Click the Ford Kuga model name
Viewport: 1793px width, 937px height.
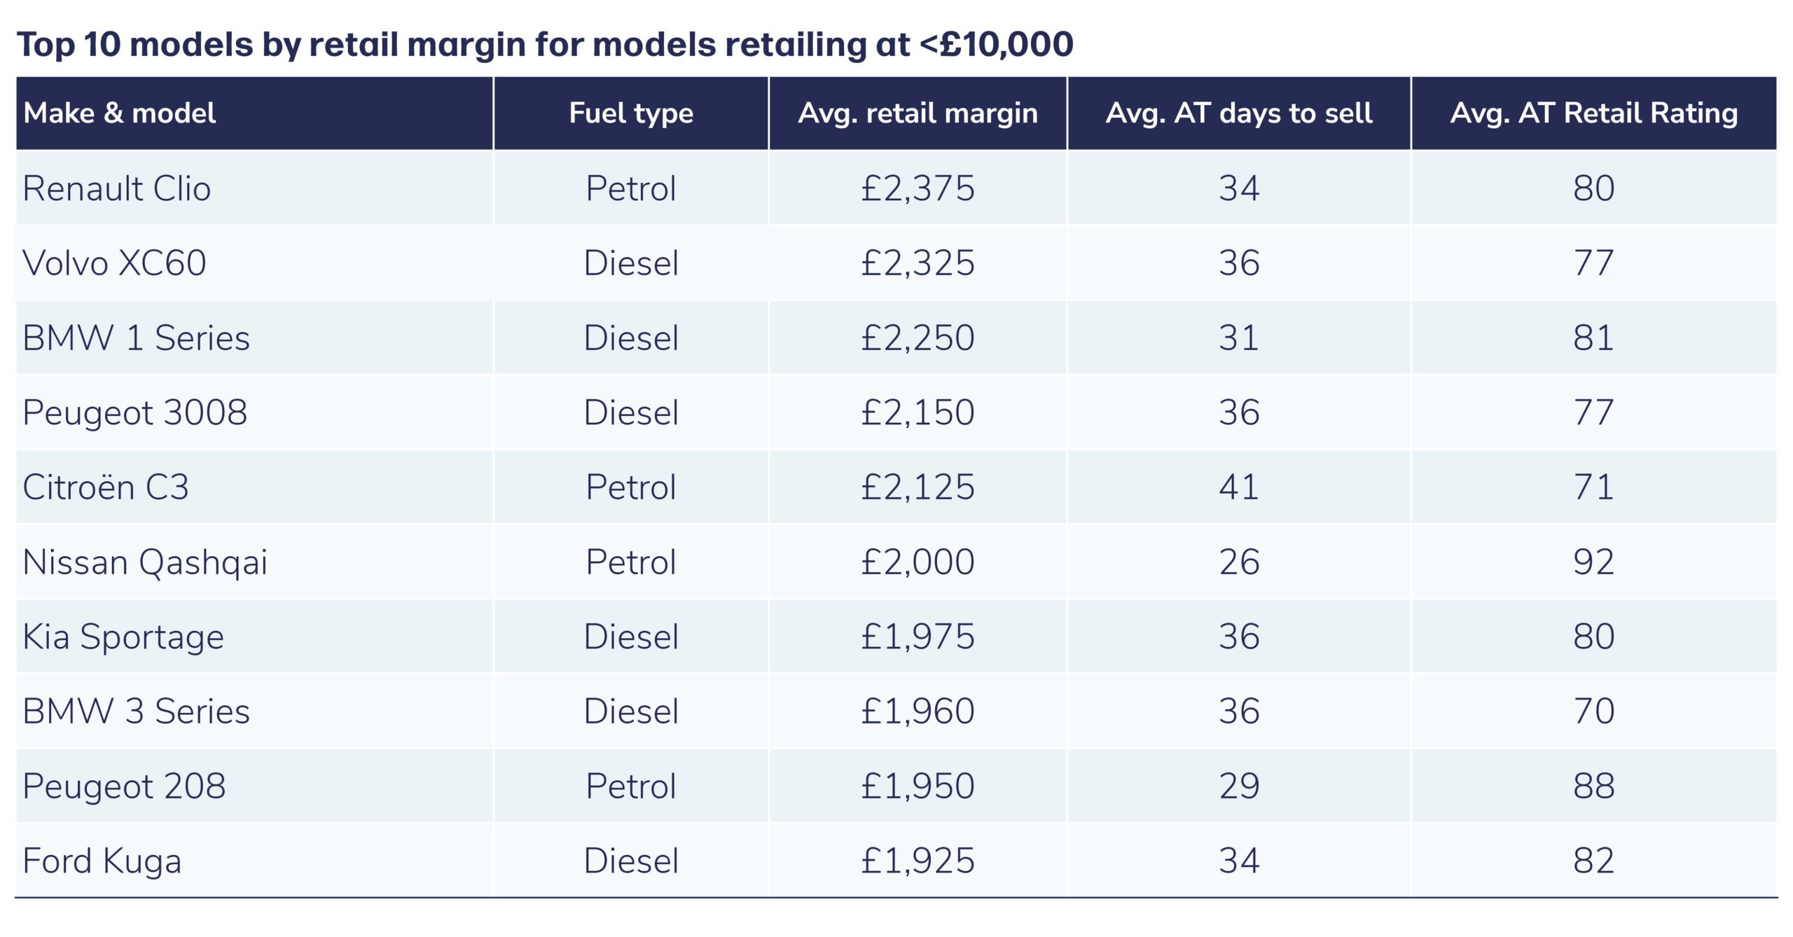[102, 861]
